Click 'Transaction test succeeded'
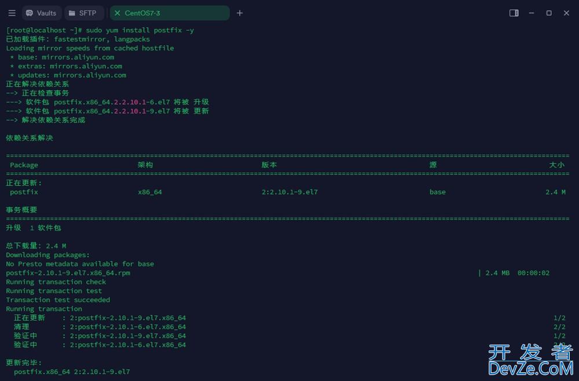Viewport: 579px width, 381px height. (58, 300)
